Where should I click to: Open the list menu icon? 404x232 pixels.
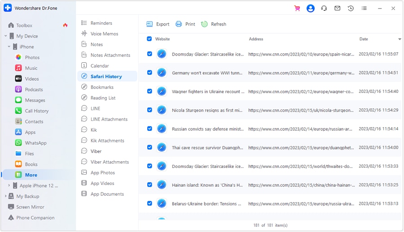[364, 8]
